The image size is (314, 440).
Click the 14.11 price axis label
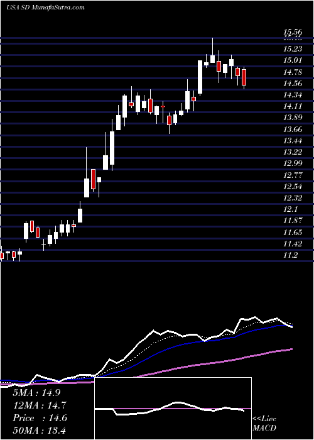tap(293, 106)
